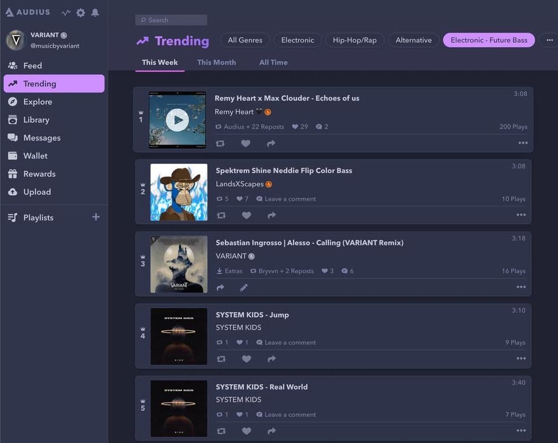Leave a comment on Spektrem Shine
The width and height of the screenshot is (558, 443).
pos(286,199)
